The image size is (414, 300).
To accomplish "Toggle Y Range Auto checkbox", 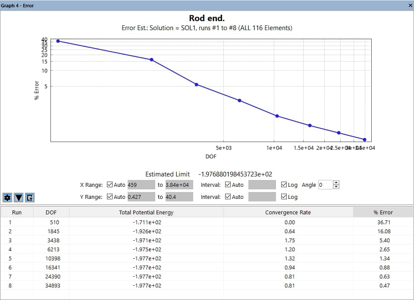I will pos(110,197).
